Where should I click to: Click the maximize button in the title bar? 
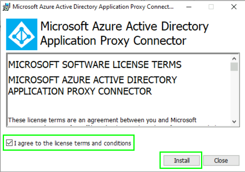click(x=211, y=7)
